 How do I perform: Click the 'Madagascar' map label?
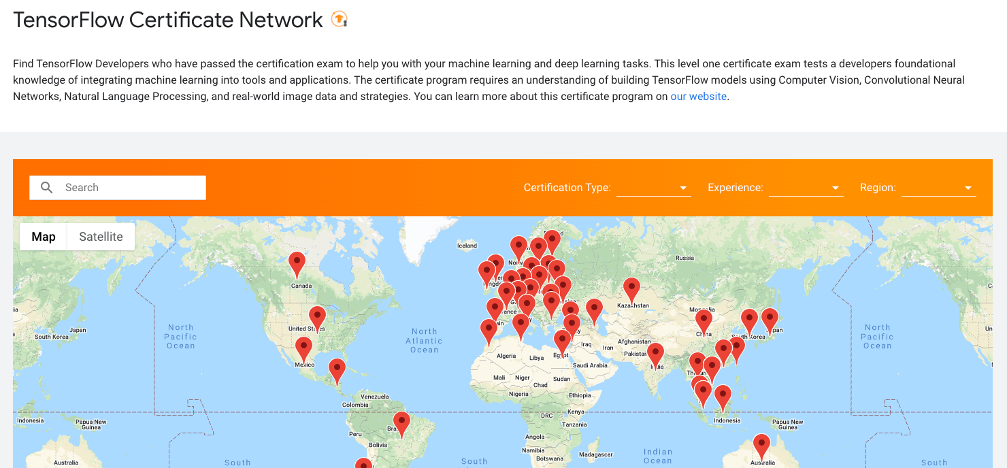click(x=597, y=454)
